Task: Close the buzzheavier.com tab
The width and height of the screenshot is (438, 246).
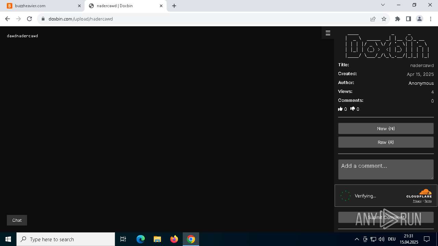Action: [79, 6]
